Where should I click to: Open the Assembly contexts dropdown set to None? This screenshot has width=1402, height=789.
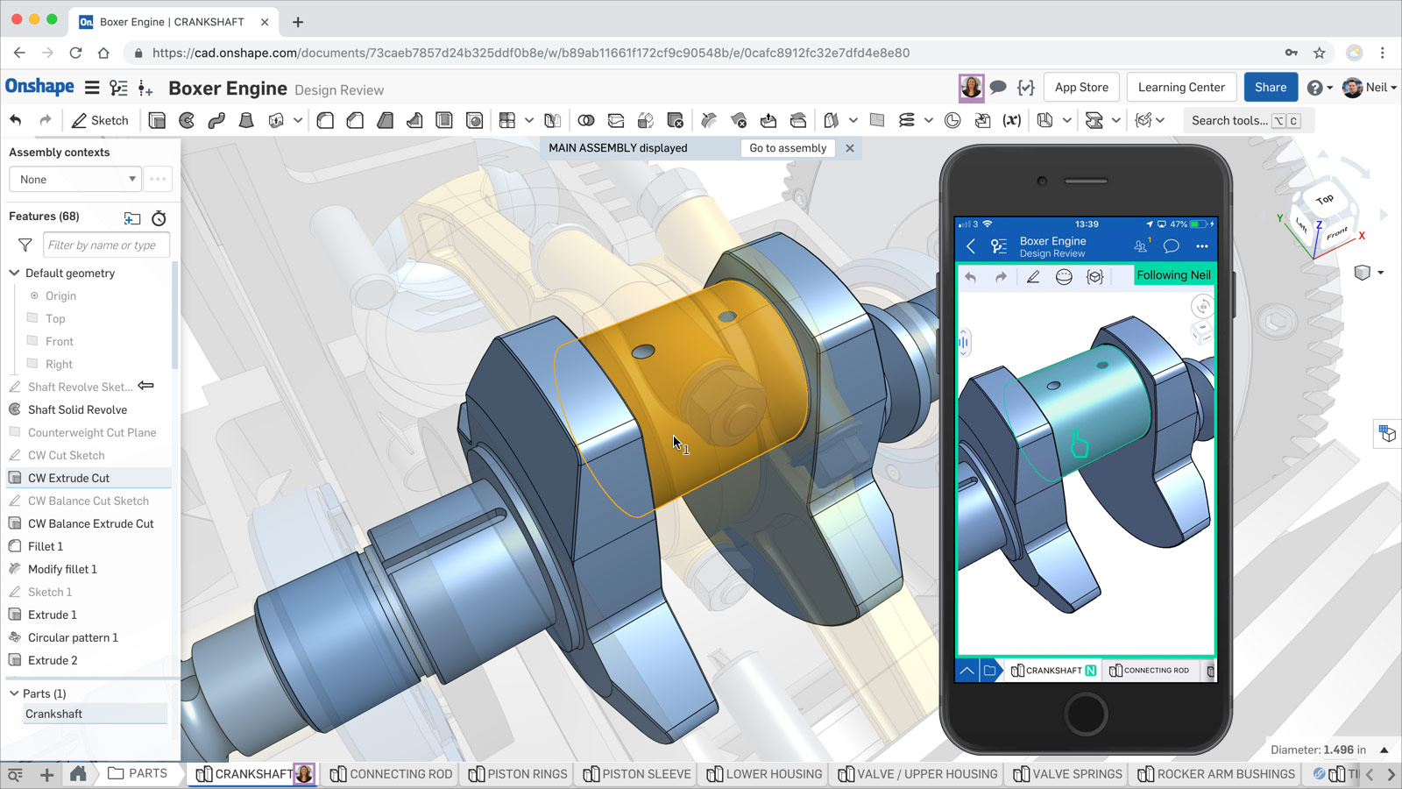[74, 179]
